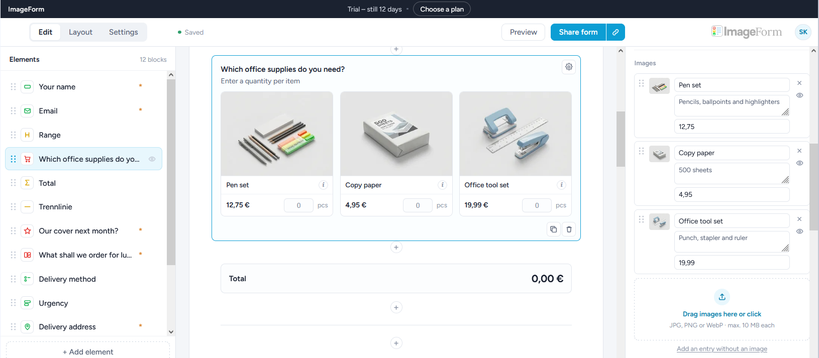819x358 pixels.
Task: Grab drag handle of Your name element
Action: (13, 87)
